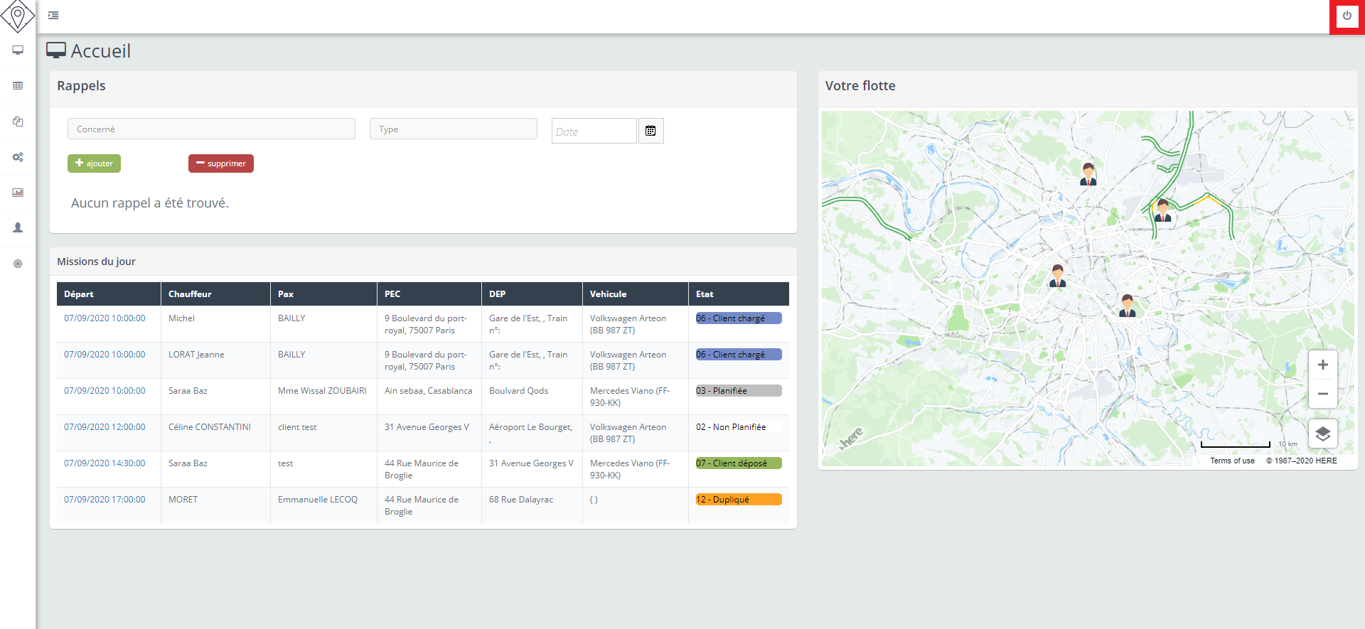
Task: Open the calendar date picker
Action: click(x=651, y=131)
